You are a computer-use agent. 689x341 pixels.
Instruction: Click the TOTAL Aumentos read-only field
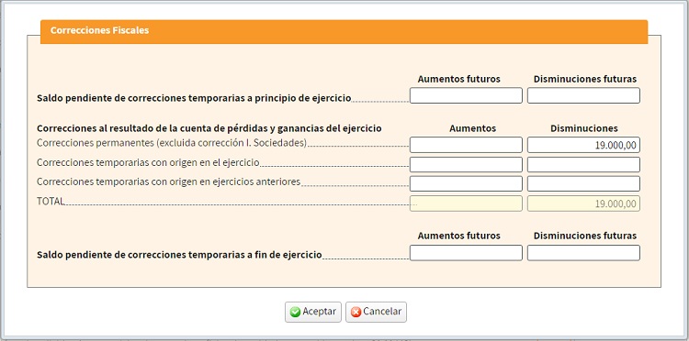(x=466, y=203)
